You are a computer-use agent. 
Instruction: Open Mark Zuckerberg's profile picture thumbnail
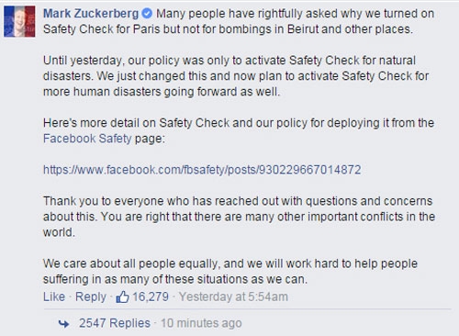coord(19,21)
